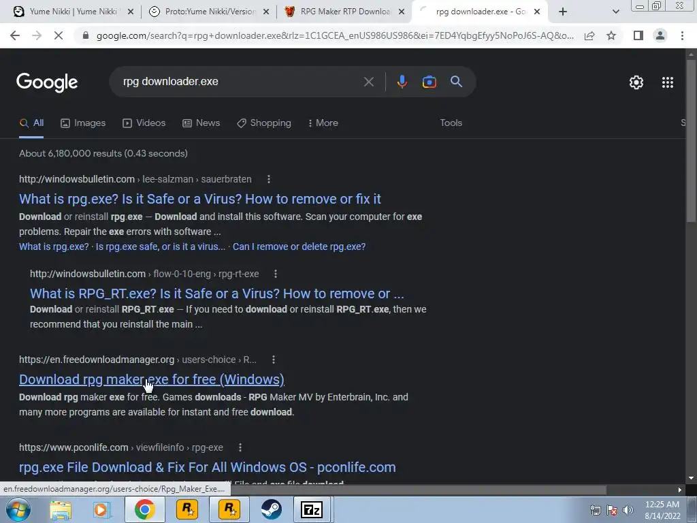Click Chrome icon in taskbar

[144, 509]
